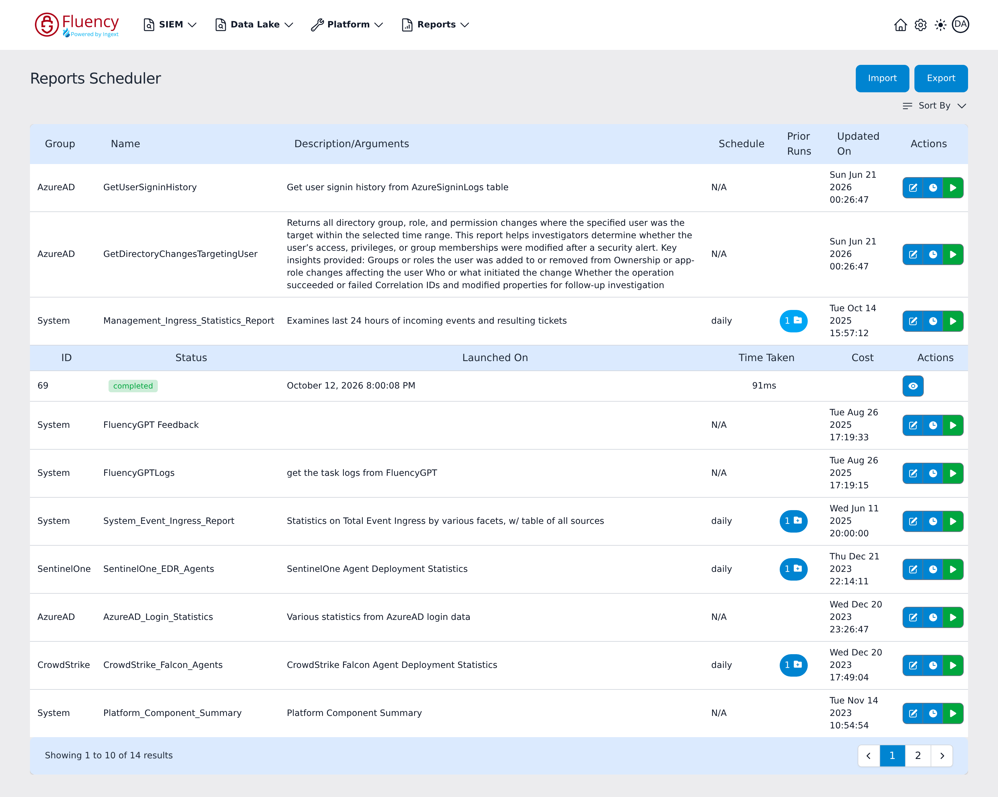Click the Export button

click(941, 78)
